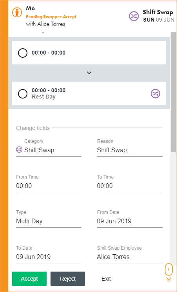This screenshot has height=292, width=177.
Task: Click the orange double chevron down arrows
Action: [169, 279]
